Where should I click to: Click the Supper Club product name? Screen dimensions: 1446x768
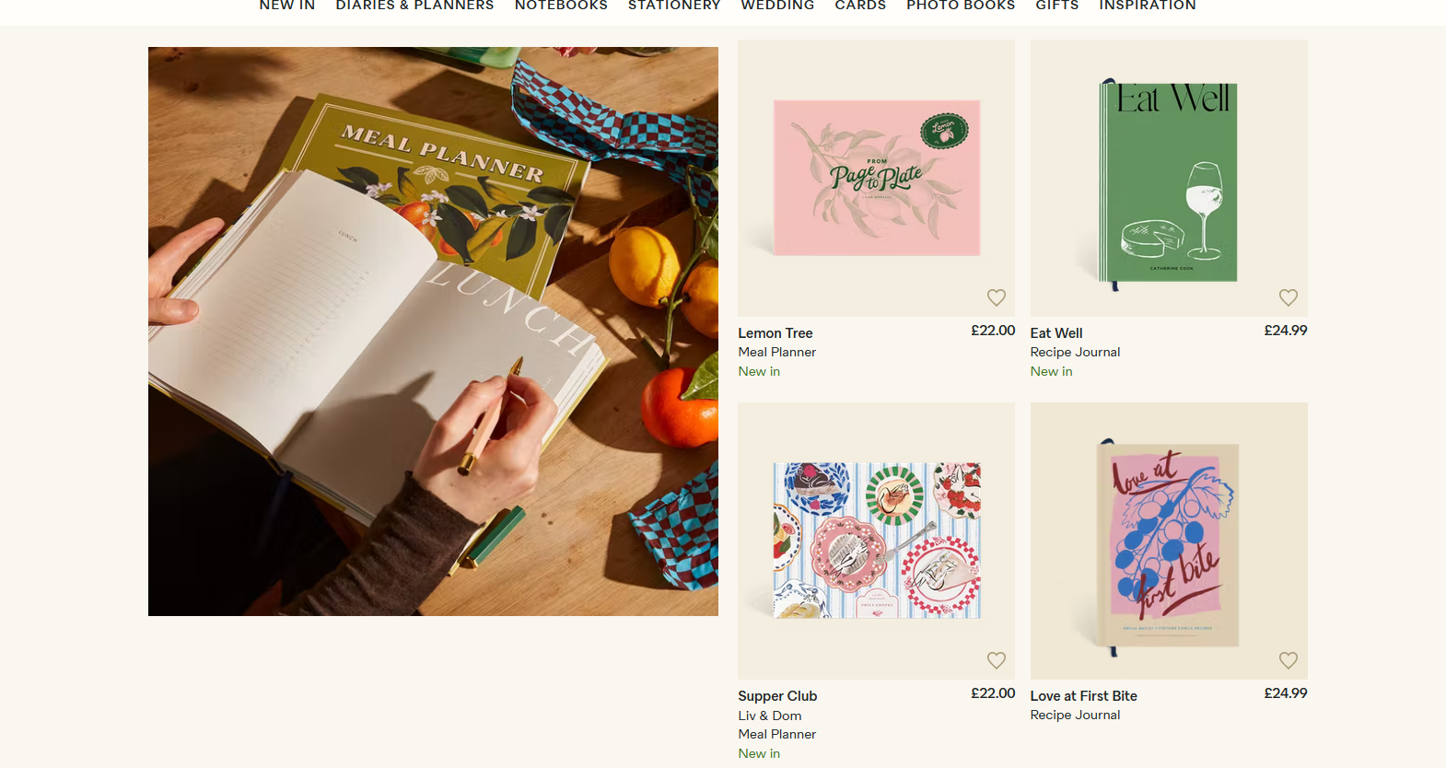coord(777,696)
